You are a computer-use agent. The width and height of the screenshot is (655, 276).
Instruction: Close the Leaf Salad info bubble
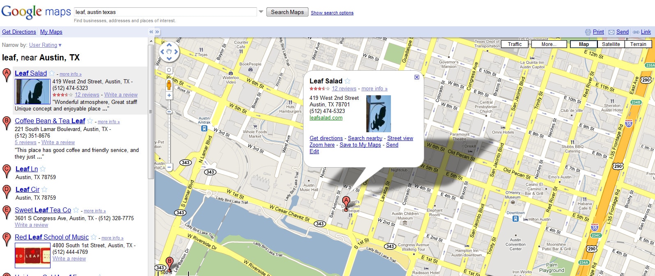point(416,77)
